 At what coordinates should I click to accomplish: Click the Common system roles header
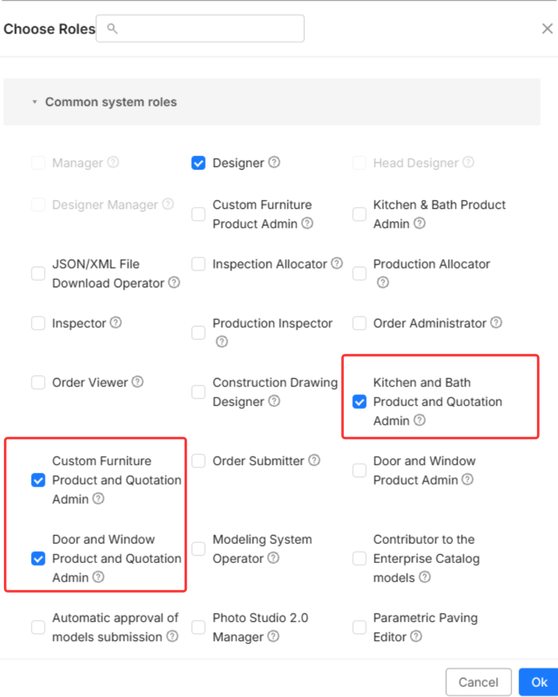coord(272,102)
